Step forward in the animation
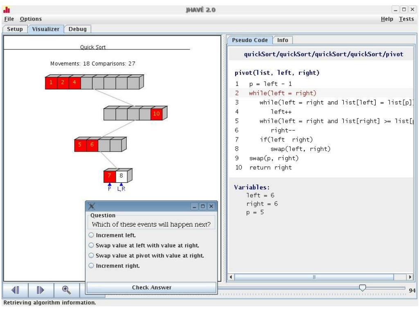This screenshot has height=314, width=419. point(41,290)
